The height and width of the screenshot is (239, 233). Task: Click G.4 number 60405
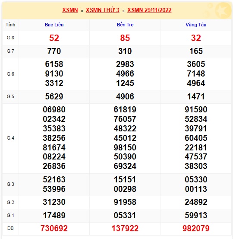click(196, 138)
